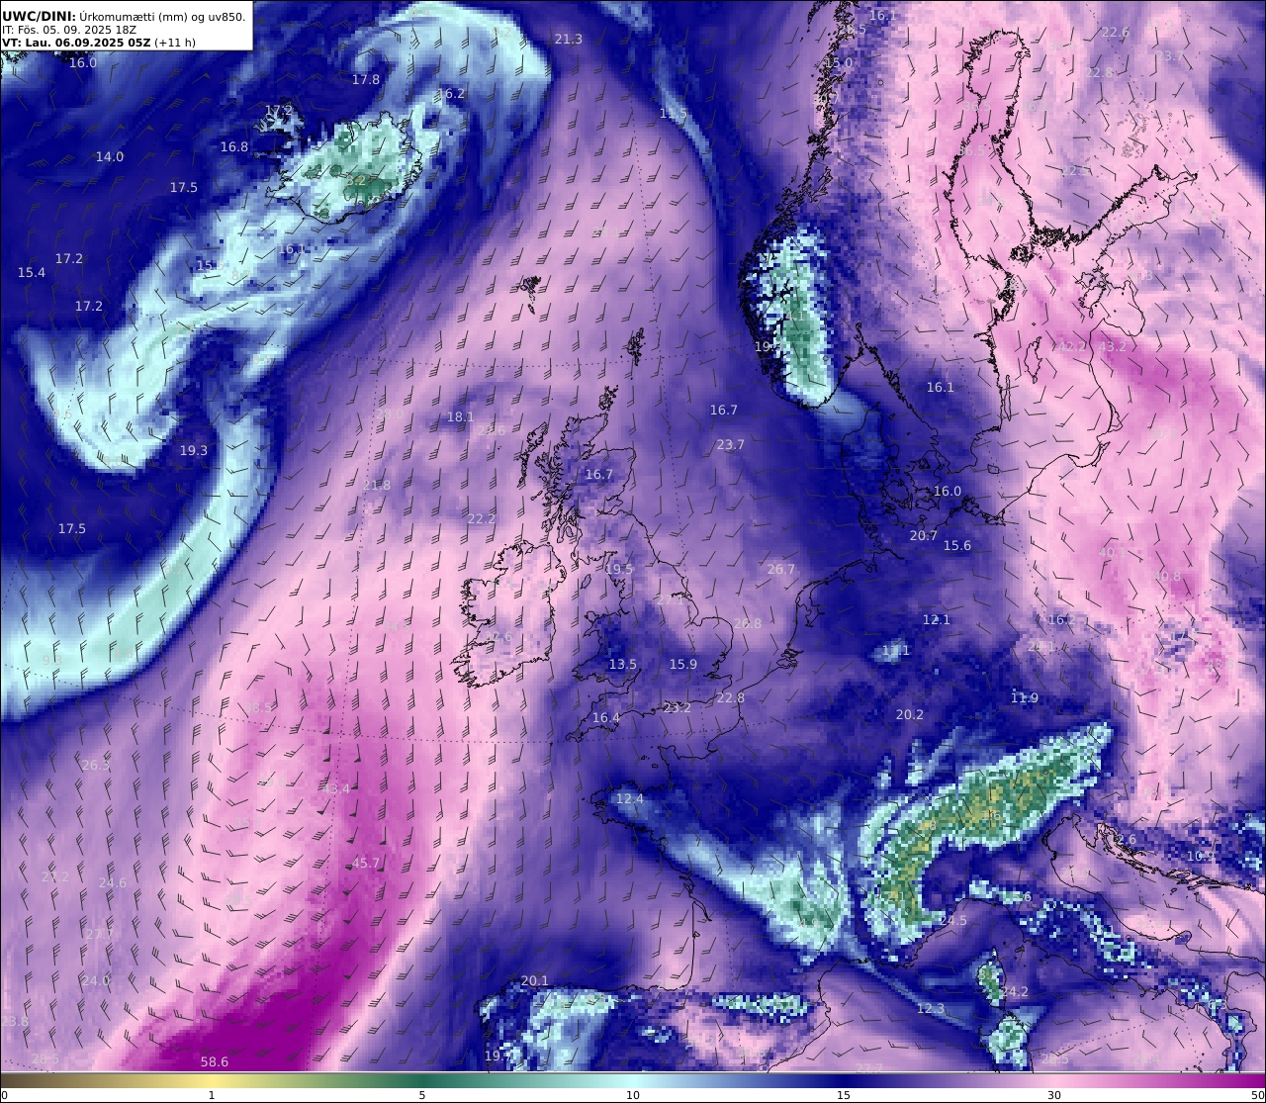The height and width of the screenshot is (1103, 1266).
Task: Click the 26.3 value on the map
Action: click(x=96, y=765)
